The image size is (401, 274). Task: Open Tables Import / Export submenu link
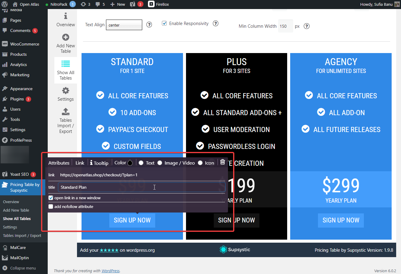pos(22,235)
